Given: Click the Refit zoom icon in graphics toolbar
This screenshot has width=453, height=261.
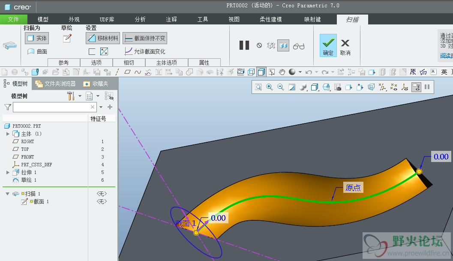Looking at the screenshot, I should [x=258, y=87].
